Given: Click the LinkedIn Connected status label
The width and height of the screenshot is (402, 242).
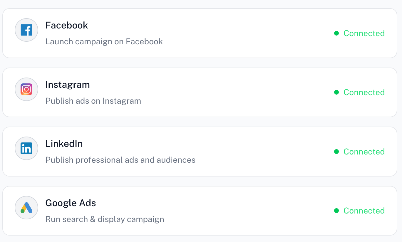Looking at the screenshot, I should tap(364, 152).
